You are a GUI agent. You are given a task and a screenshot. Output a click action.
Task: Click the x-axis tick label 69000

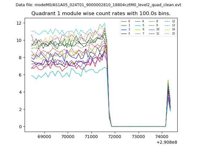pyautogui.click(x=44, y=136)
